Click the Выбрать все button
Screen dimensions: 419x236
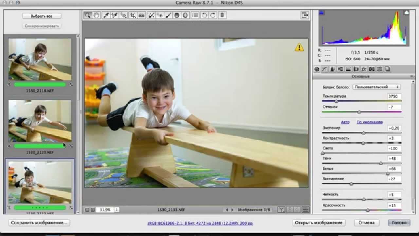tap(42, 16)
